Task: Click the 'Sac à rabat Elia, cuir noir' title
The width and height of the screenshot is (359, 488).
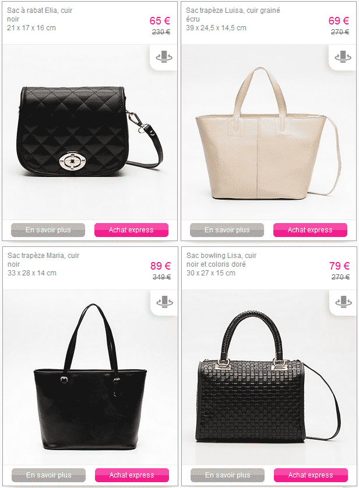Action: pyautogui.click(x=40, y=15)
